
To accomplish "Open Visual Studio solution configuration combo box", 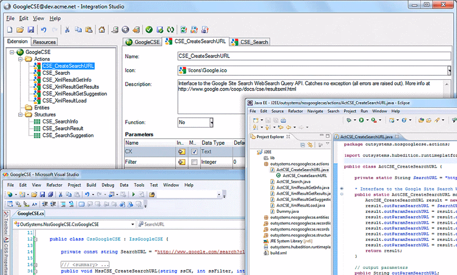I will point(219,195).
